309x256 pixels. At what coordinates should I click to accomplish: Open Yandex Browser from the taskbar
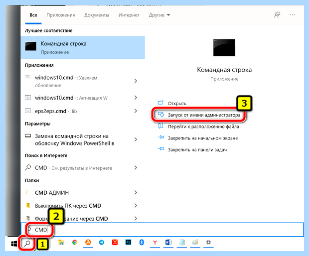click(x=155, y=243)
